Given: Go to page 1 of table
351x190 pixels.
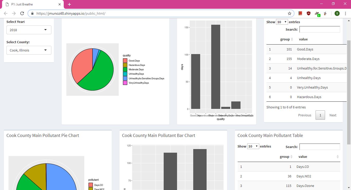Looking at the screenshot, I should [x=320, y=115].
